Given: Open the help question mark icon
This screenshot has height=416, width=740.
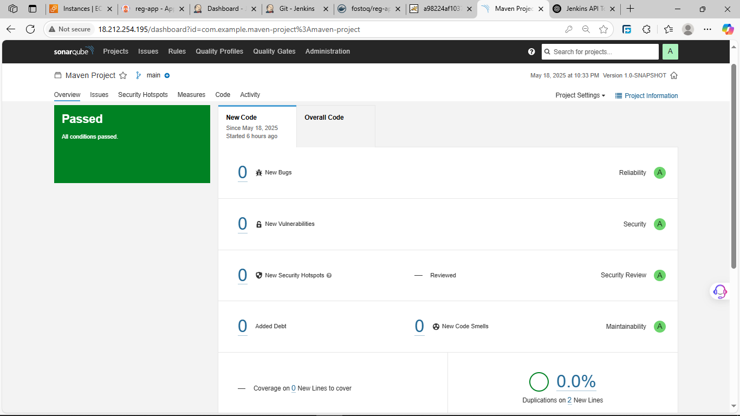Looking at the screenshot, I should pyautogui.click(x=531, y=51).
